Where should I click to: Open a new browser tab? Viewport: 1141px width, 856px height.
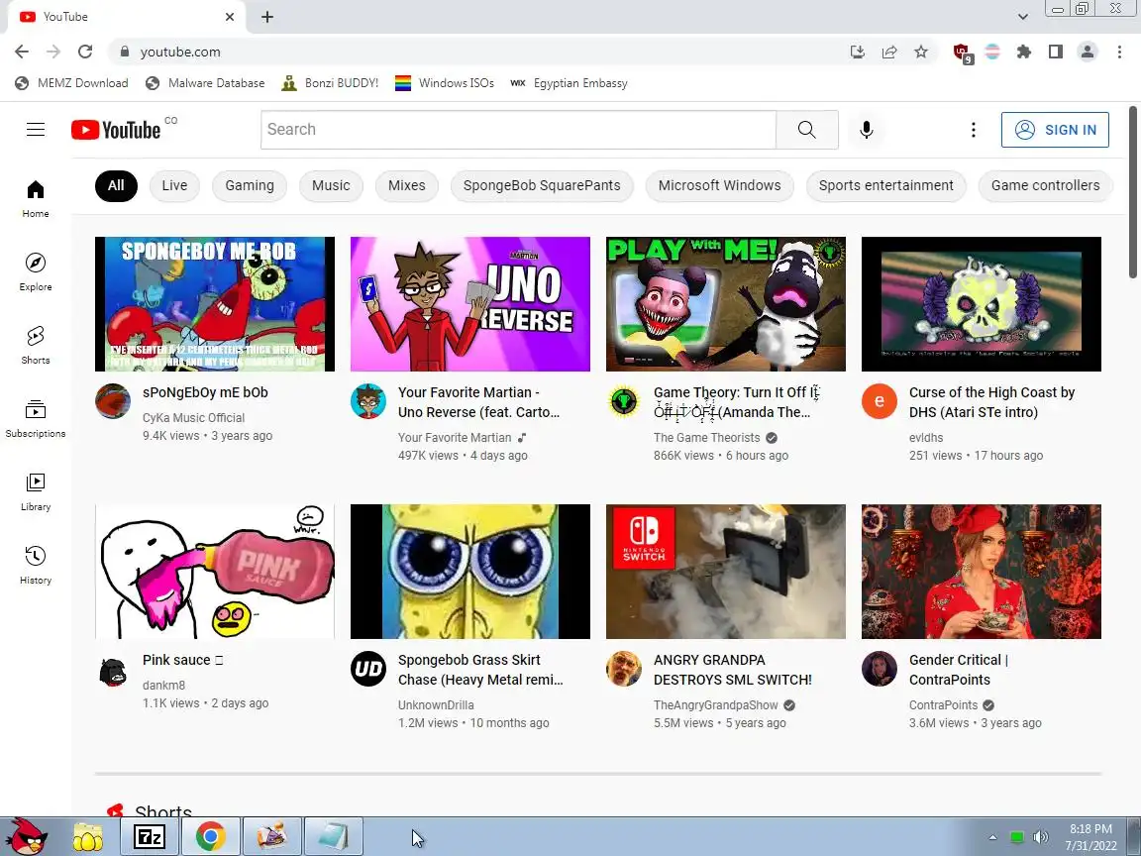(x=267, y=17)
